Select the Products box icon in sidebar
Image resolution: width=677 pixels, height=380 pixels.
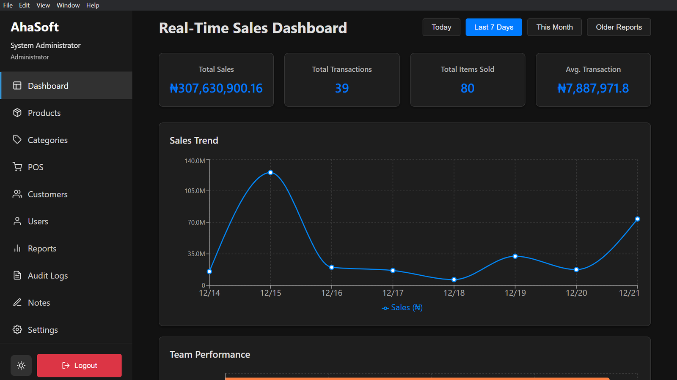coord(17,113)
